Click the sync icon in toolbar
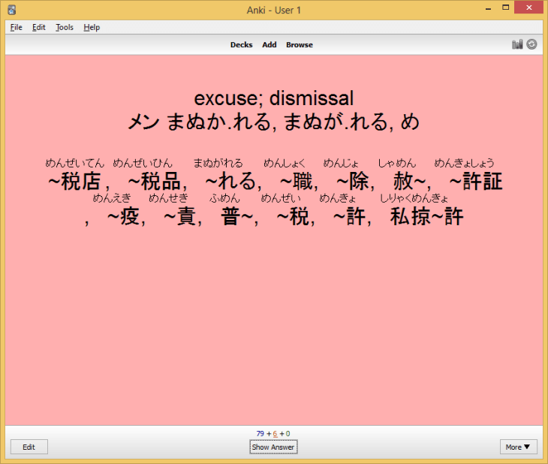The width and height of the screenshot is (548, 464). tap(531, 44)
